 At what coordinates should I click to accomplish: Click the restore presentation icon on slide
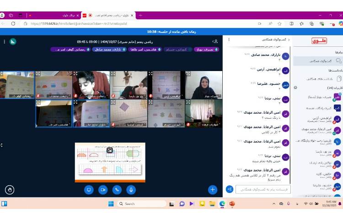[x=110, y=150]
